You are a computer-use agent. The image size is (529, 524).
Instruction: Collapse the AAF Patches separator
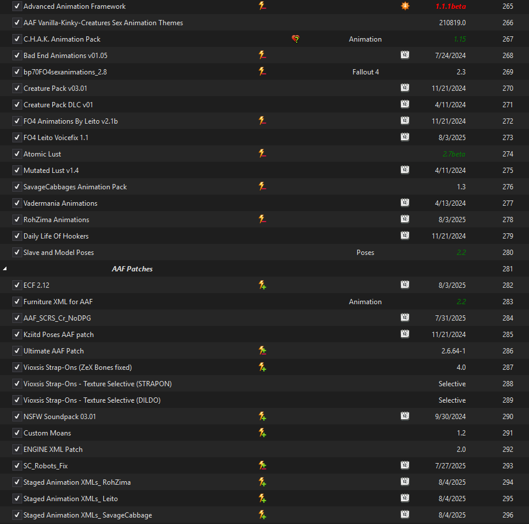[x=5, y=269]
